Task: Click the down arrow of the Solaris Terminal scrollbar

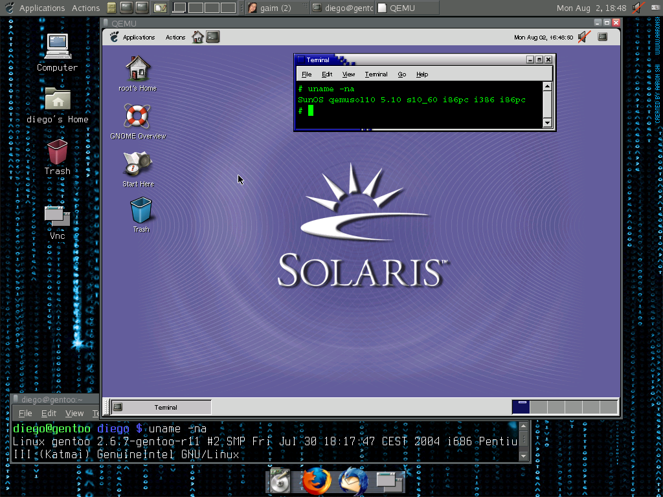Action: point(547,123)
